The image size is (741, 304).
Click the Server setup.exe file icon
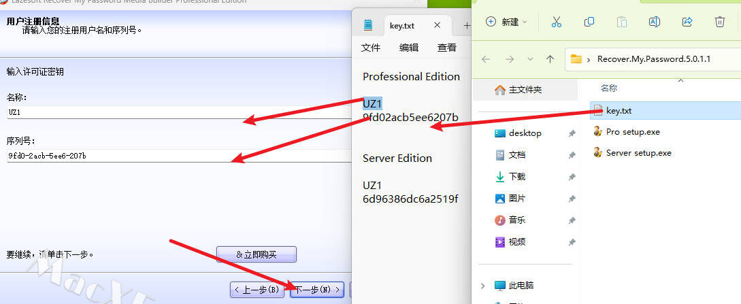coord(598,152)
